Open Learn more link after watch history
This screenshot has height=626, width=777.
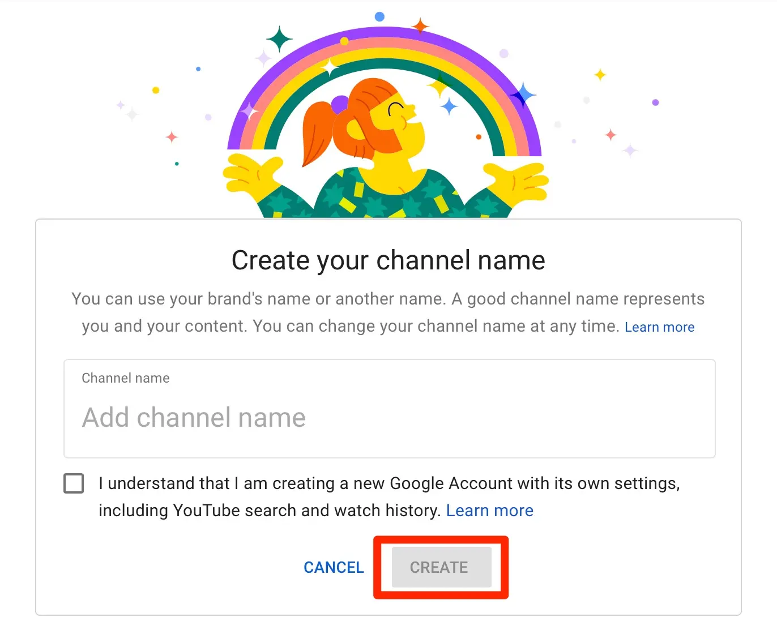(489, 511)
